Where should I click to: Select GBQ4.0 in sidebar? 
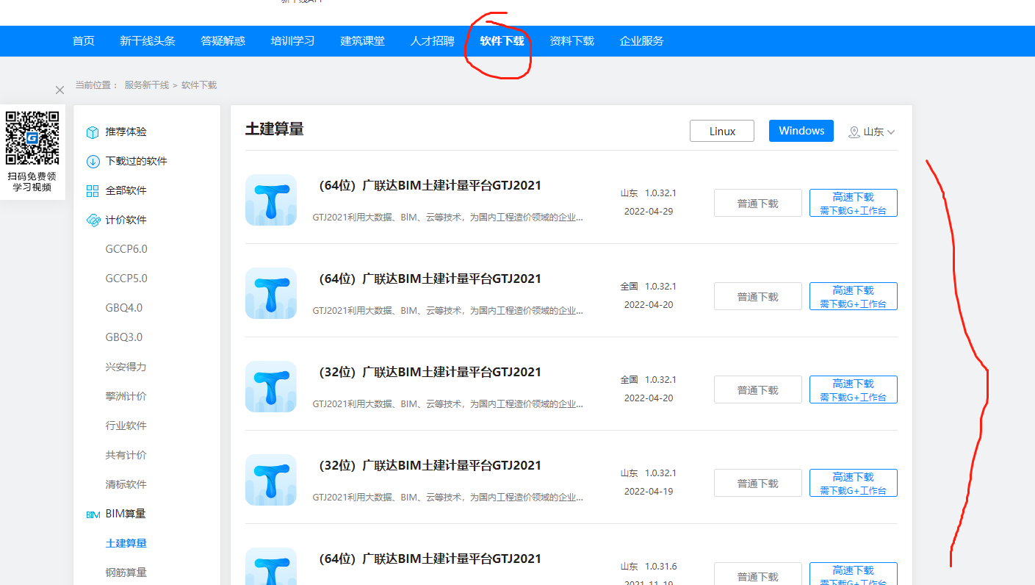(x=124, y=308)
